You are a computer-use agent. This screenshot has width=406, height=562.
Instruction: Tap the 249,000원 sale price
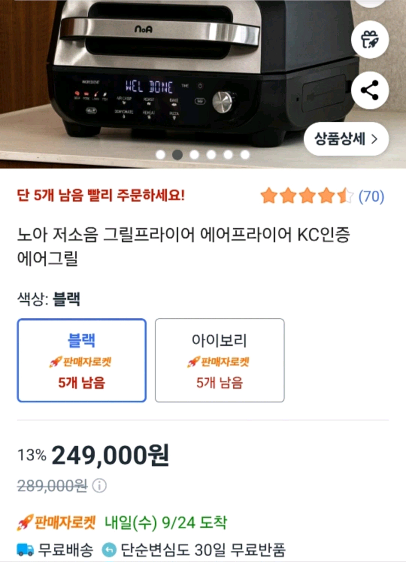(x=110, y=456)
